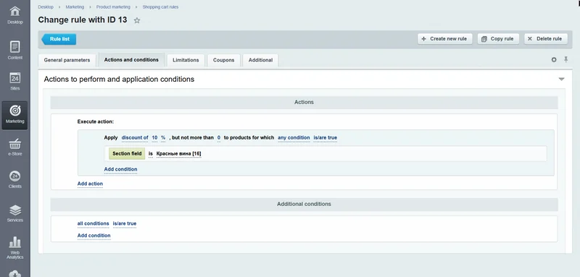Click the pin icon beside settings gear
This screenshot has width=580, height=277.
click(565, 59)
